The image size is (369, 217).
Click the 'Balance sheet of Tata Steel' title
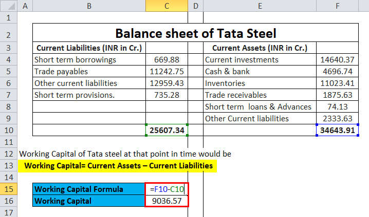196,33
